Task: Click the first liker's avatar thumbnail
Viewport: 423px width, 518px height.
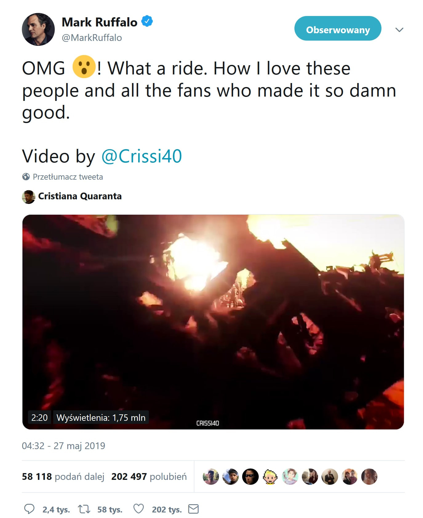Action: (x=211, y=477)
